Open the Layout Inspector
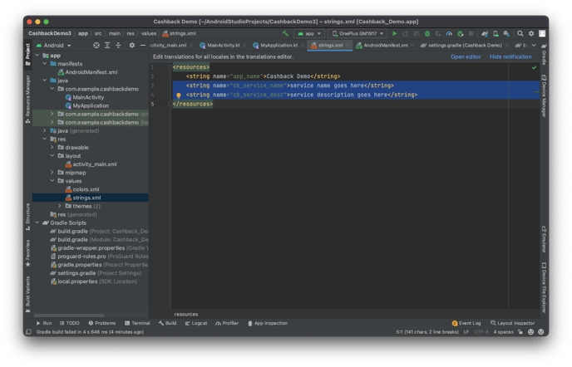The image size is (572, 367). [x=514, y=323]
